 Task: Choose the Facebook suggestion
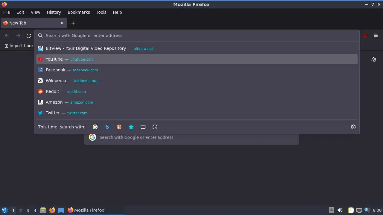[197, 70]
